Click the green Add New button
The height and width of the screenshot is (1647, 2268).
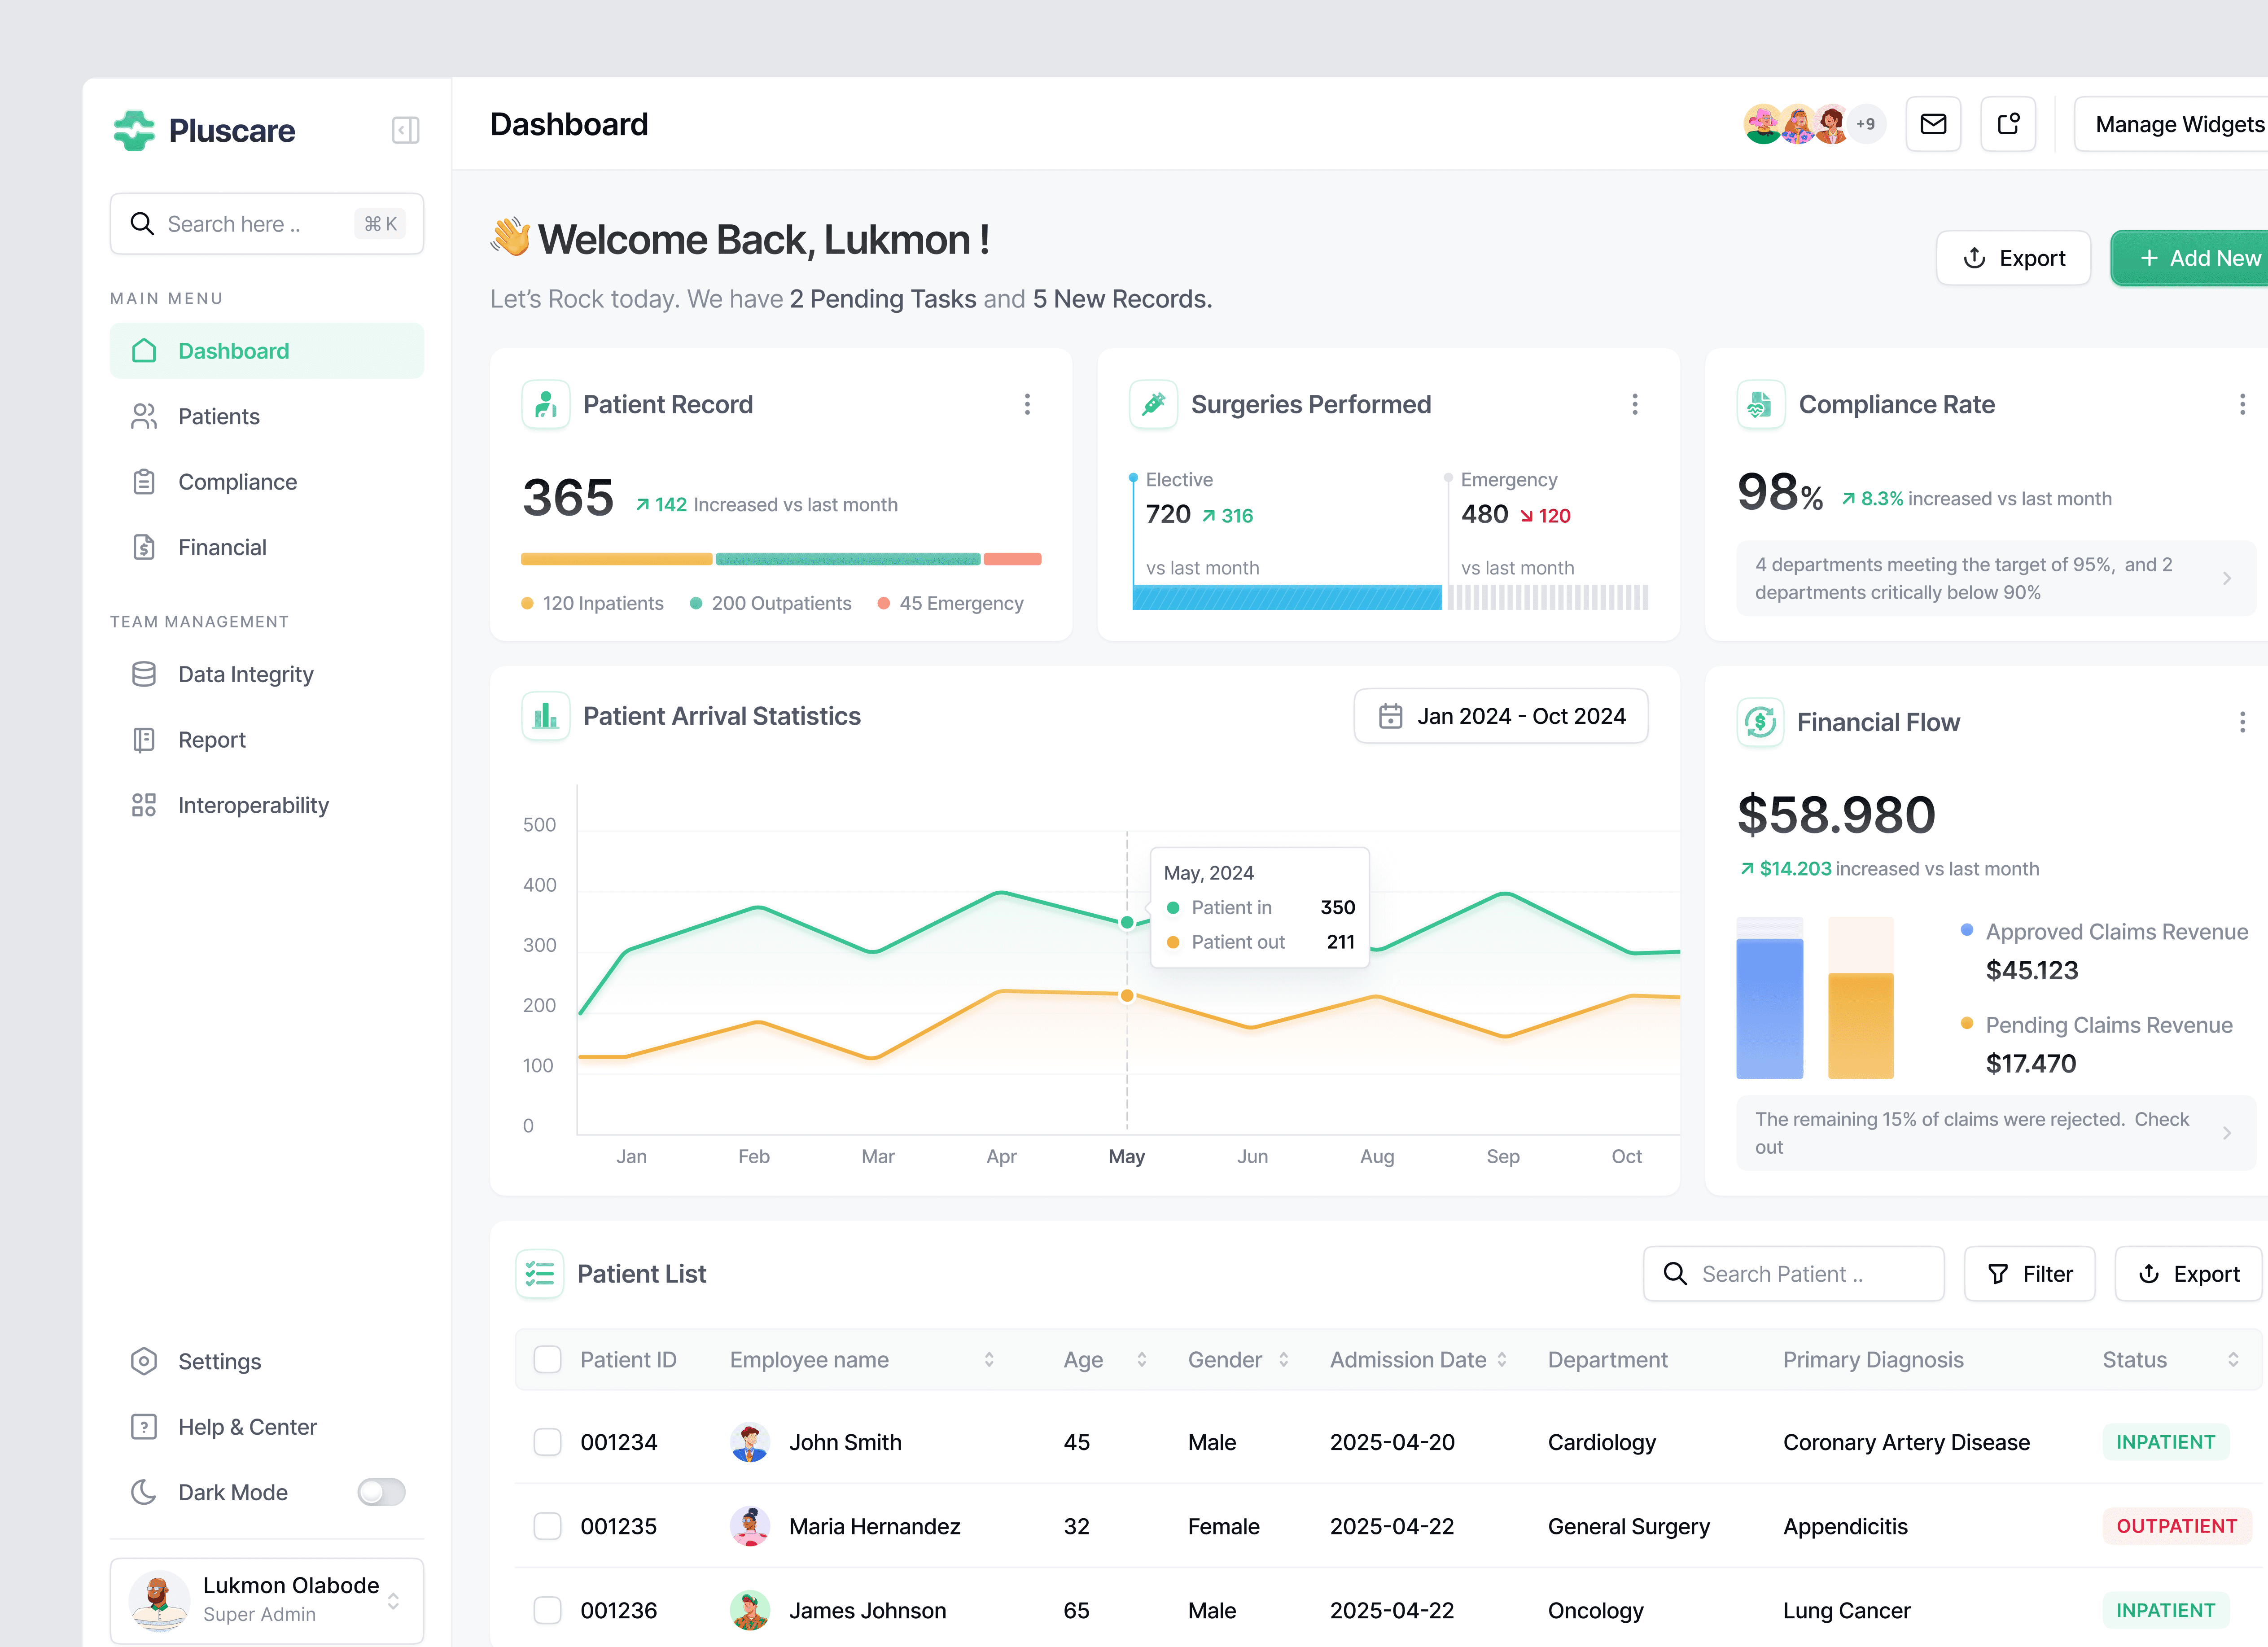pos(2199,258)
